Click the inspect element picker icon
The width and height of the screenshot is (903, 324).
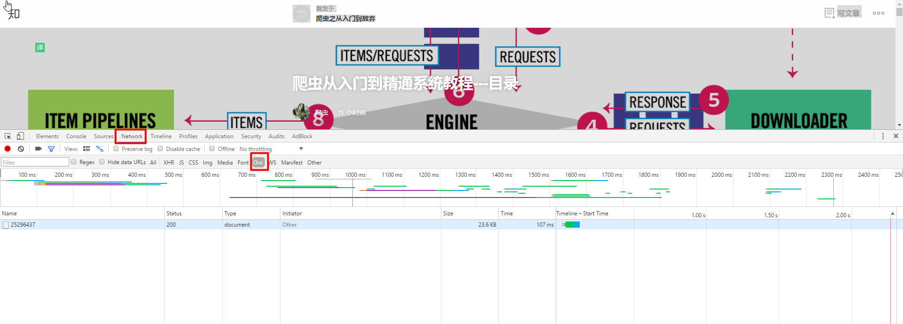click(8, 136)
